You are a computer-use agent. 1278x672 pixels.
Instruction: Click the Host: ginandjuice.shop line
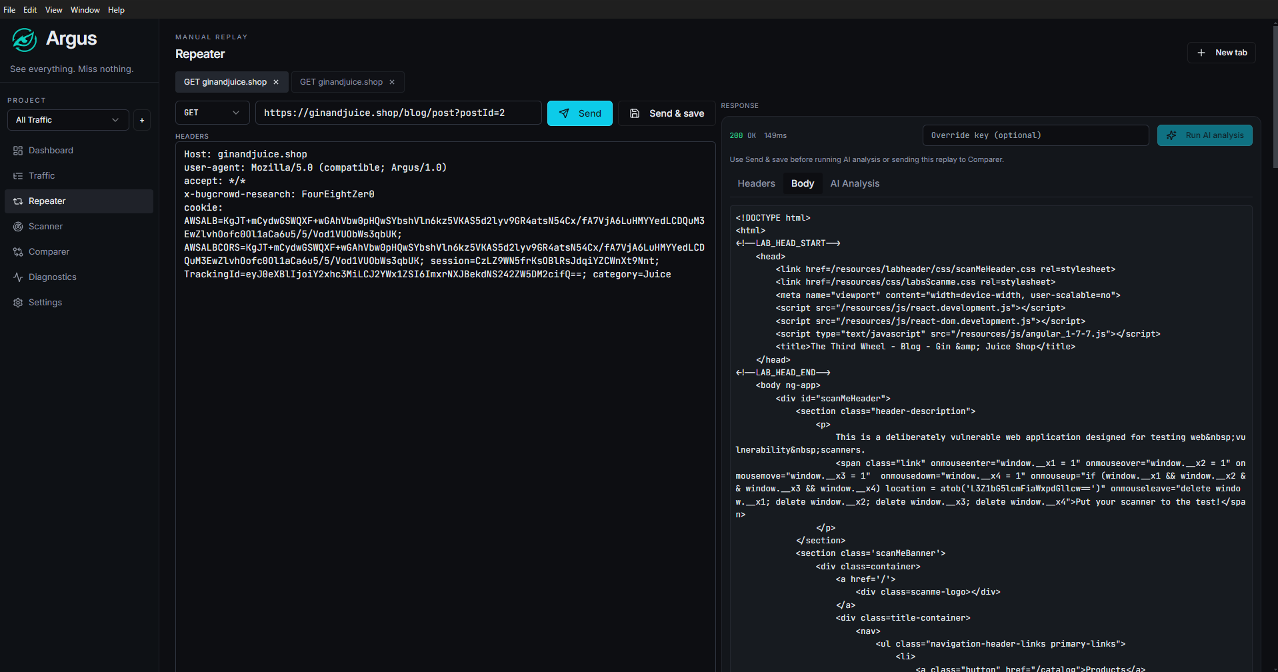pos(245,155)
